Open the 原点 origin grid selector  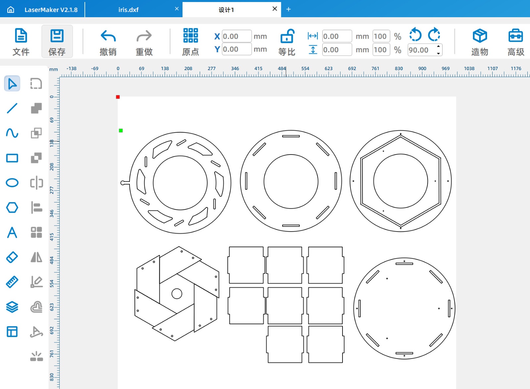point(190,42)
